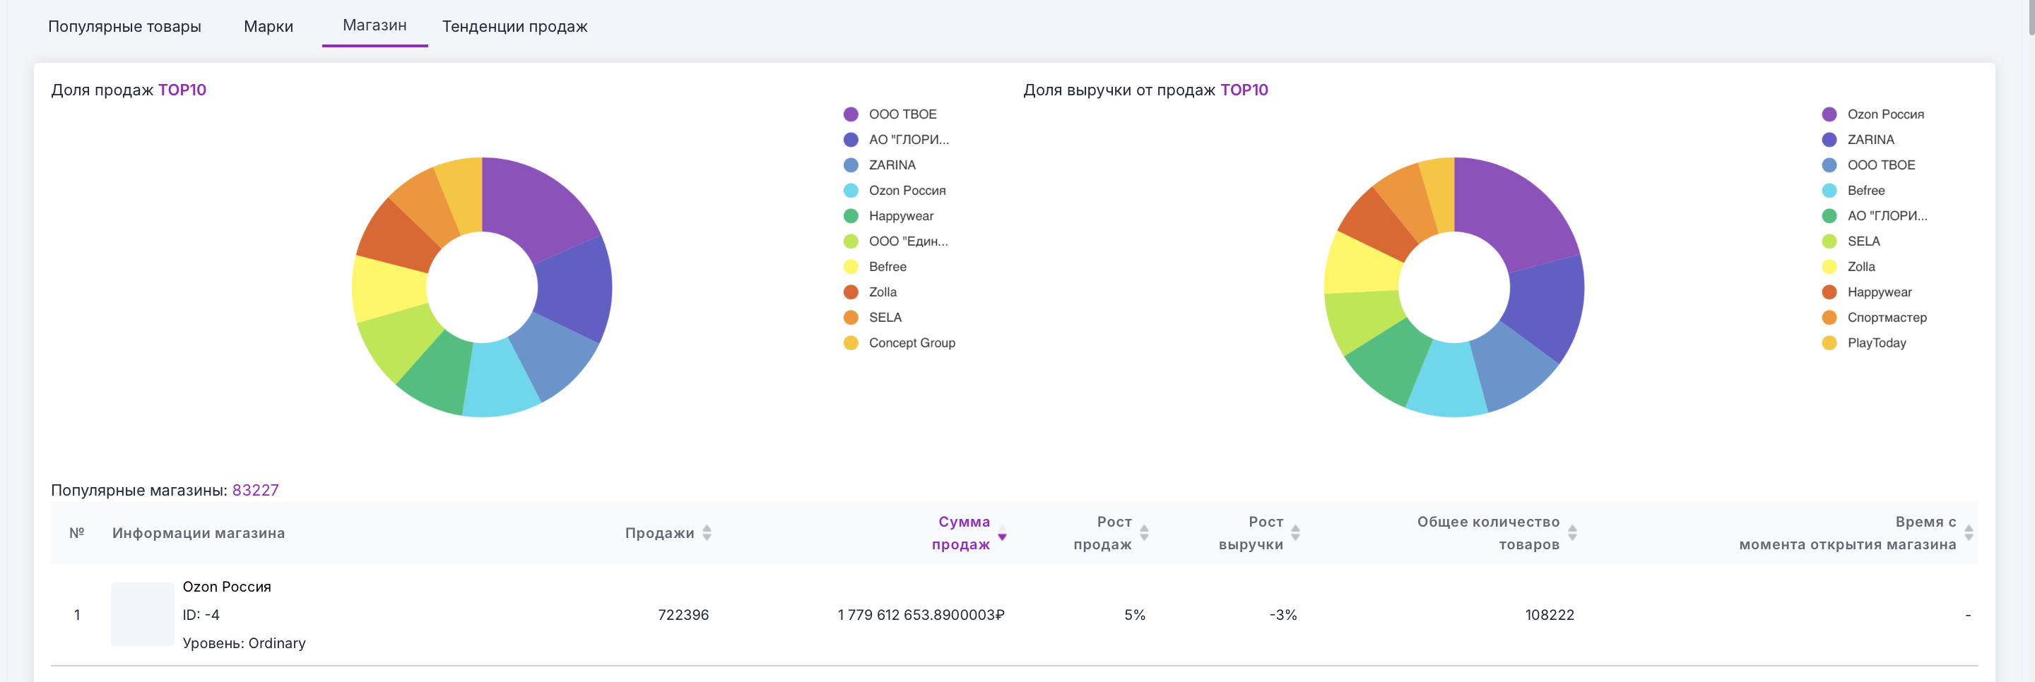
Task: Sort table by Рост продаж
Action: (x=1111, y=533)
